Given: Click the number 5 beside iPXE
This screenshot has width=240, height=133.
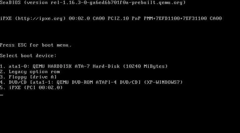Looking at the screenshot, I should (x=2, y=87).
